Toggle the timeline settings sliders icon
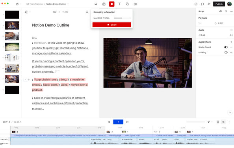This screenshot has width=234, height=148. click(223, 122)
